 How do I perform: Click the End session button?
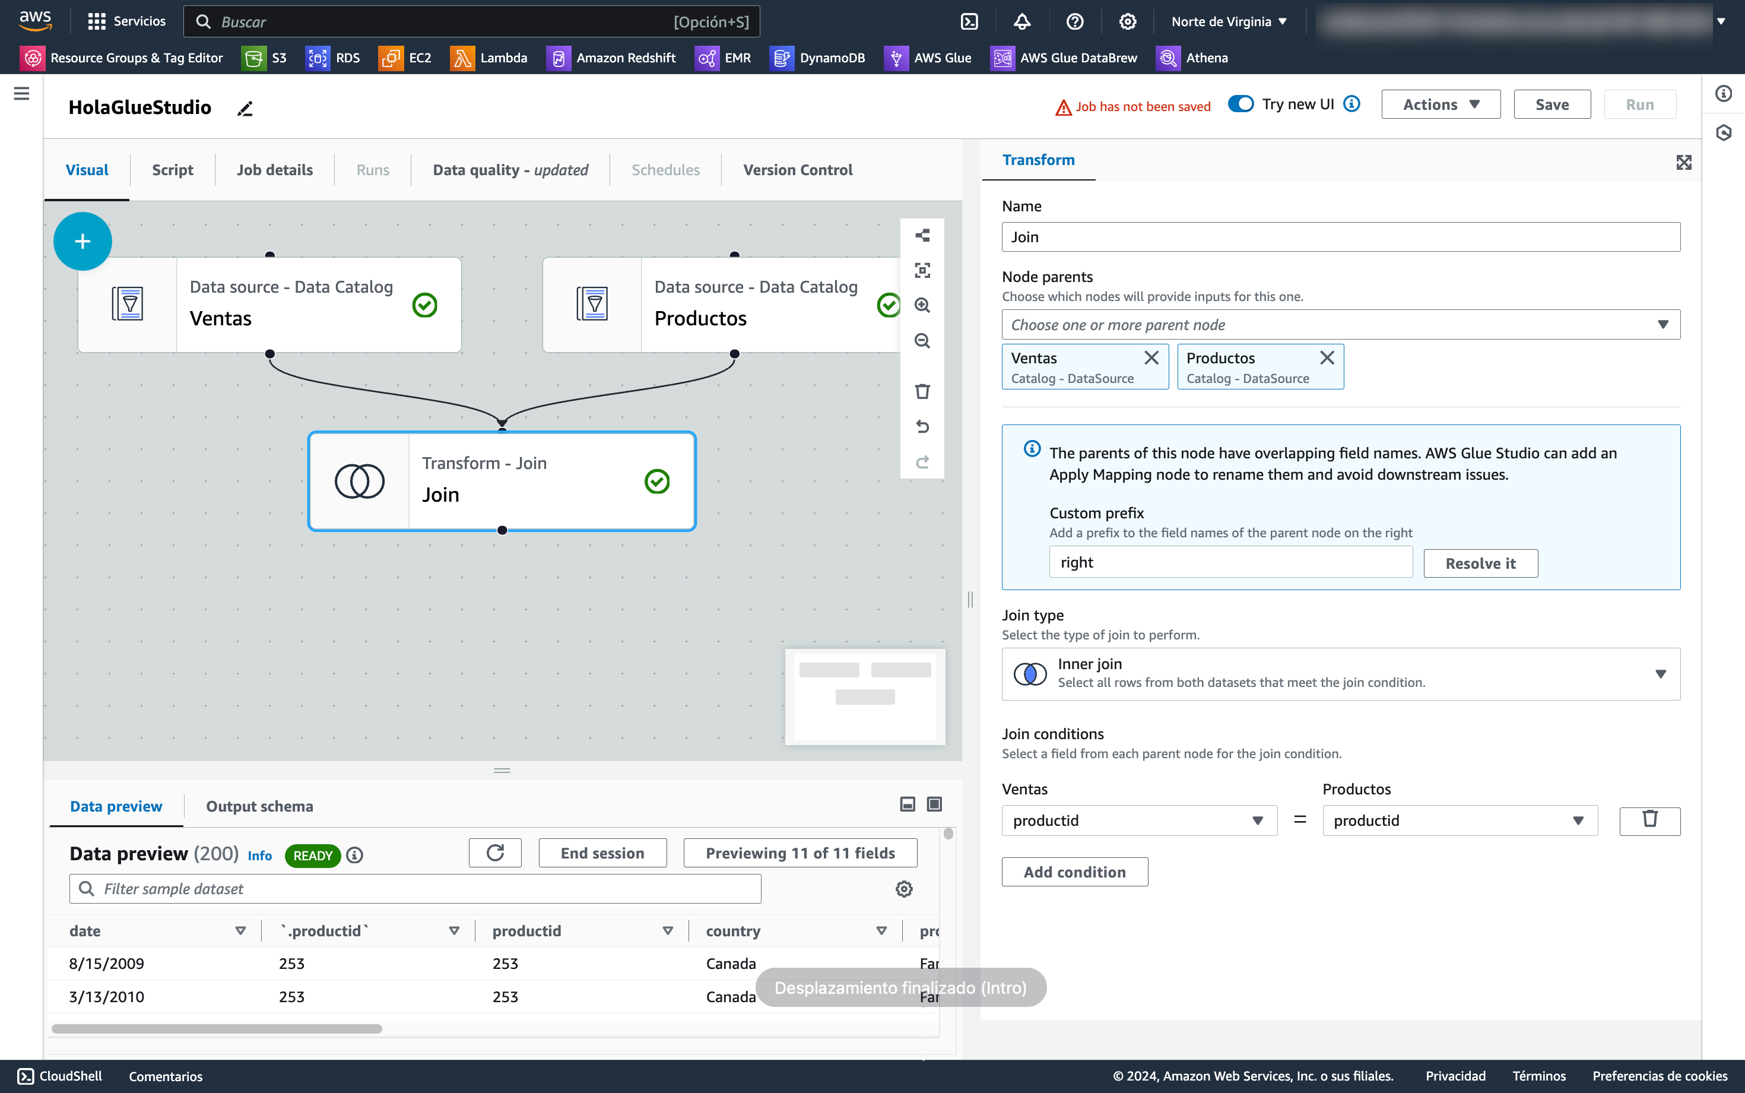602,853
